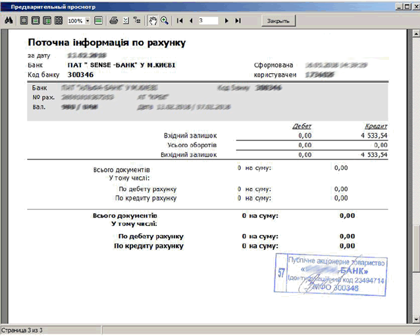Click the document tree structure icon
The image size is (420, 336).
click(x=137, y=20)
